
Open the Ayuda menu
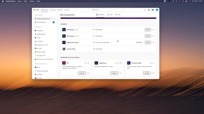tap(38, 1)
